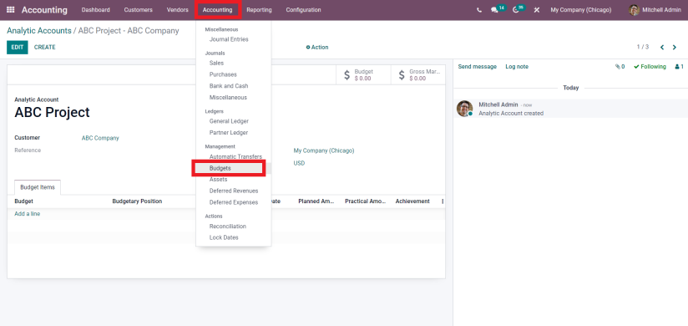The image size is (688, 326).
Task: Switch to Budget Items tab
Action: click(x=38, y=187)
